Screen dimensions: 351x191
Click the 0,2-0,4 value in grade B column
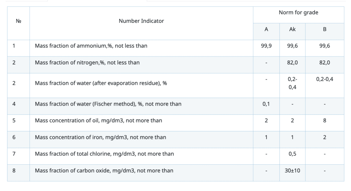(x=325, y=79)
